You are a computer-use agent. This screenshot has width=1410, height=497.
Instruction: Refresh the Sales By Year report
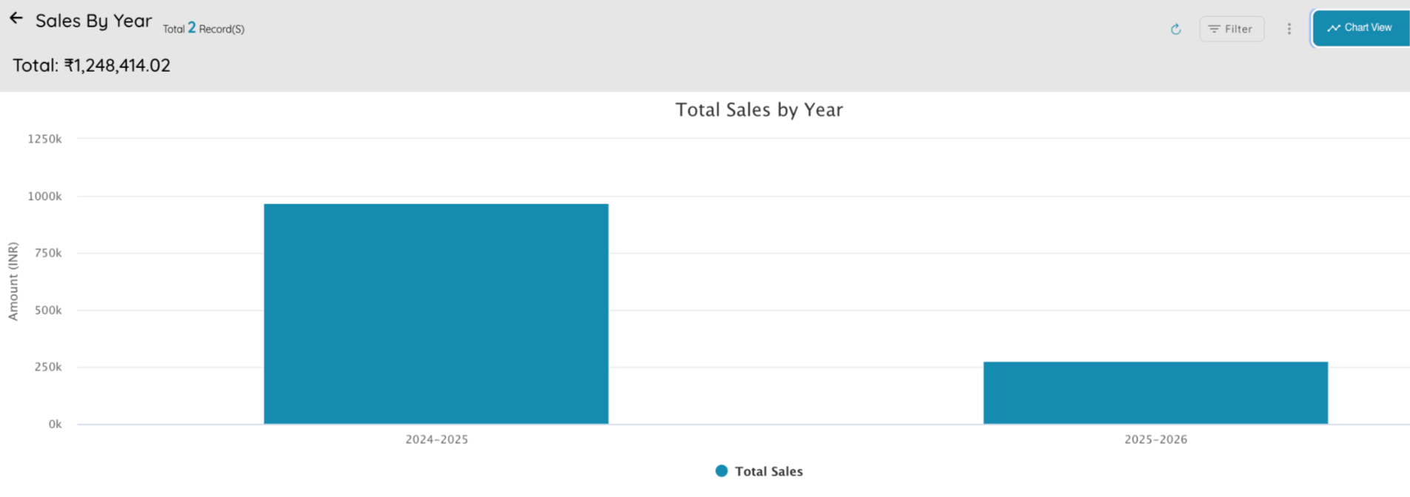point(1176,29)
